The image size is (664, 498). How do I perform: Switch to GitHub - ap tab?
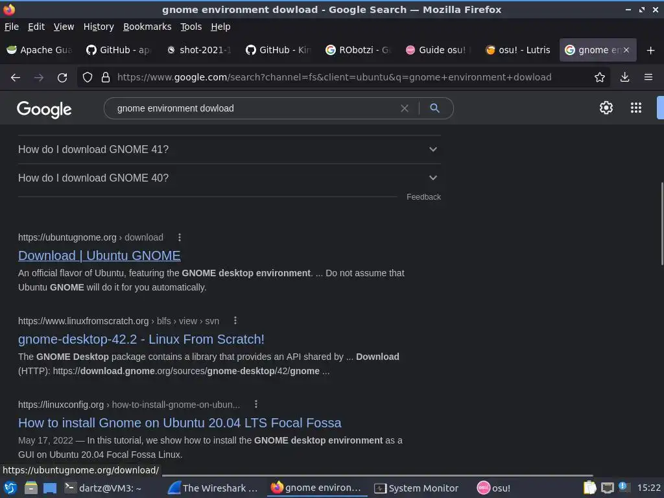[x=119, y=50]
